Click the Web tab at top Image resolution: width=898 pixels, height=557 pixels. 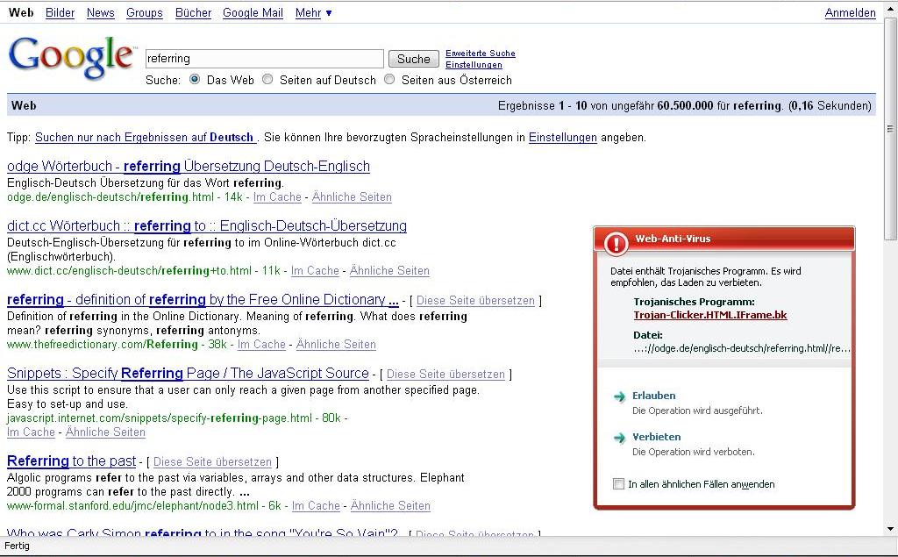pos(21,12)
